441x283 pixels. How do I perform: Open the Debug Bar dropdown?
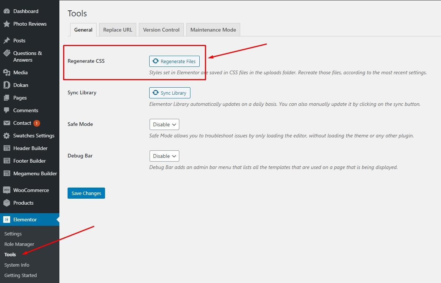164,156
